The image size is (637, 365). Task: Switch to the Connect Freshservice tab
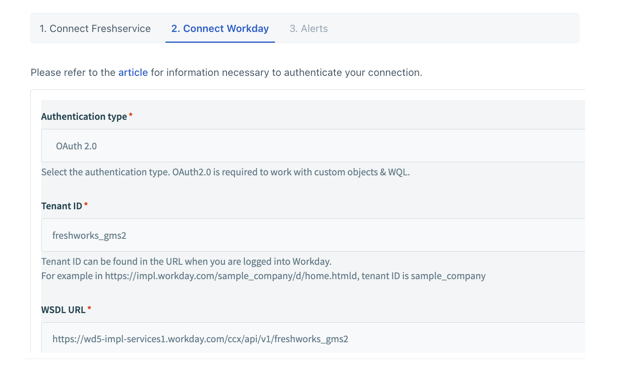coord(95,29)
